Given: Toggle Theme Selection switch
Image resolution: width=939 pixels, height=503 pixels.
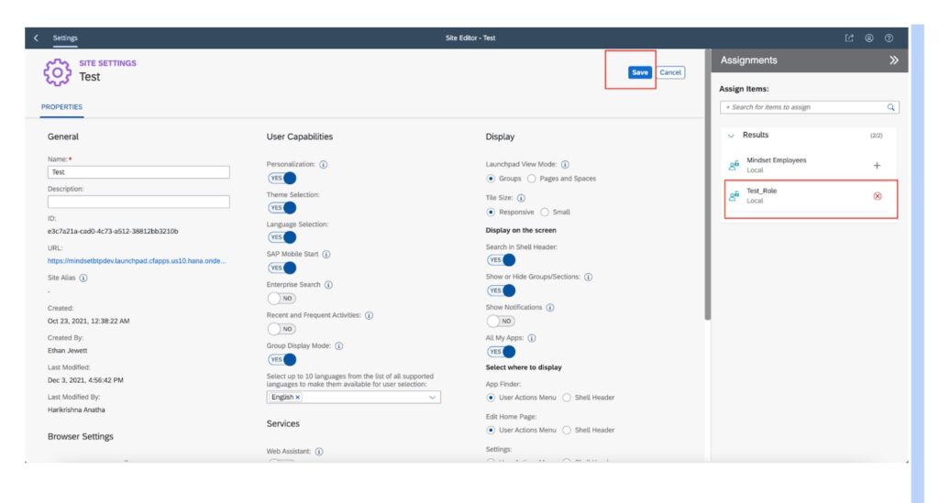Looking at the screenshot, I should click(x=282, y=208).
